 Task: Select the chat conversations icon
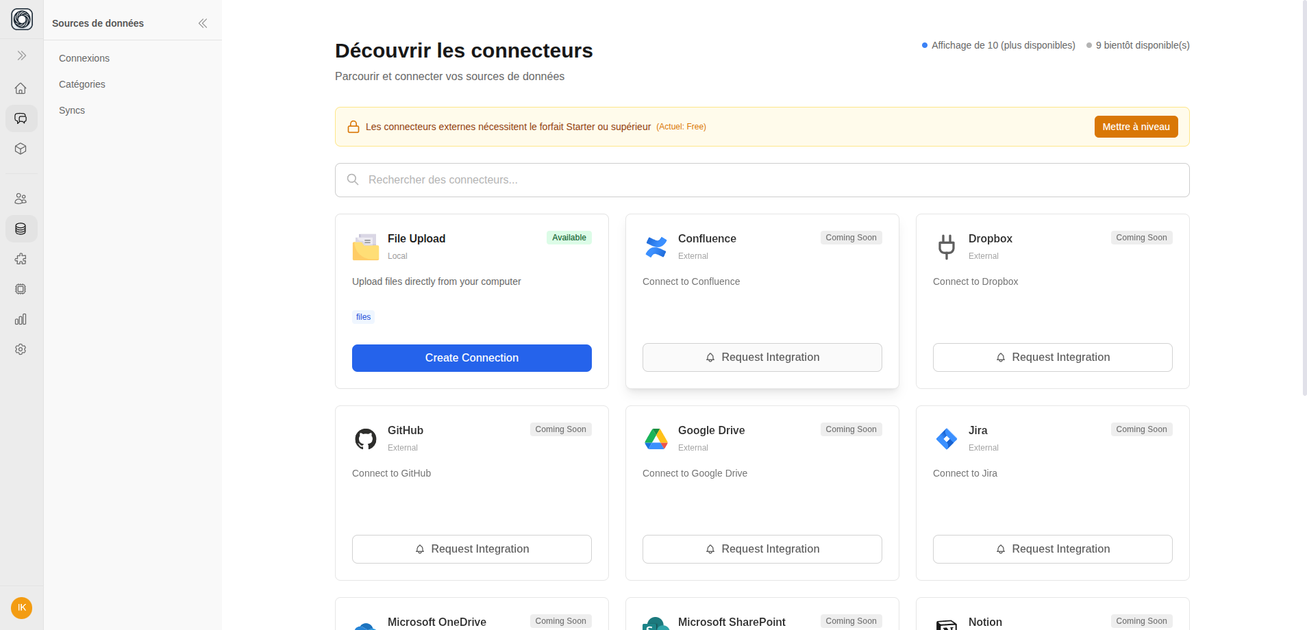pos(21,118)
